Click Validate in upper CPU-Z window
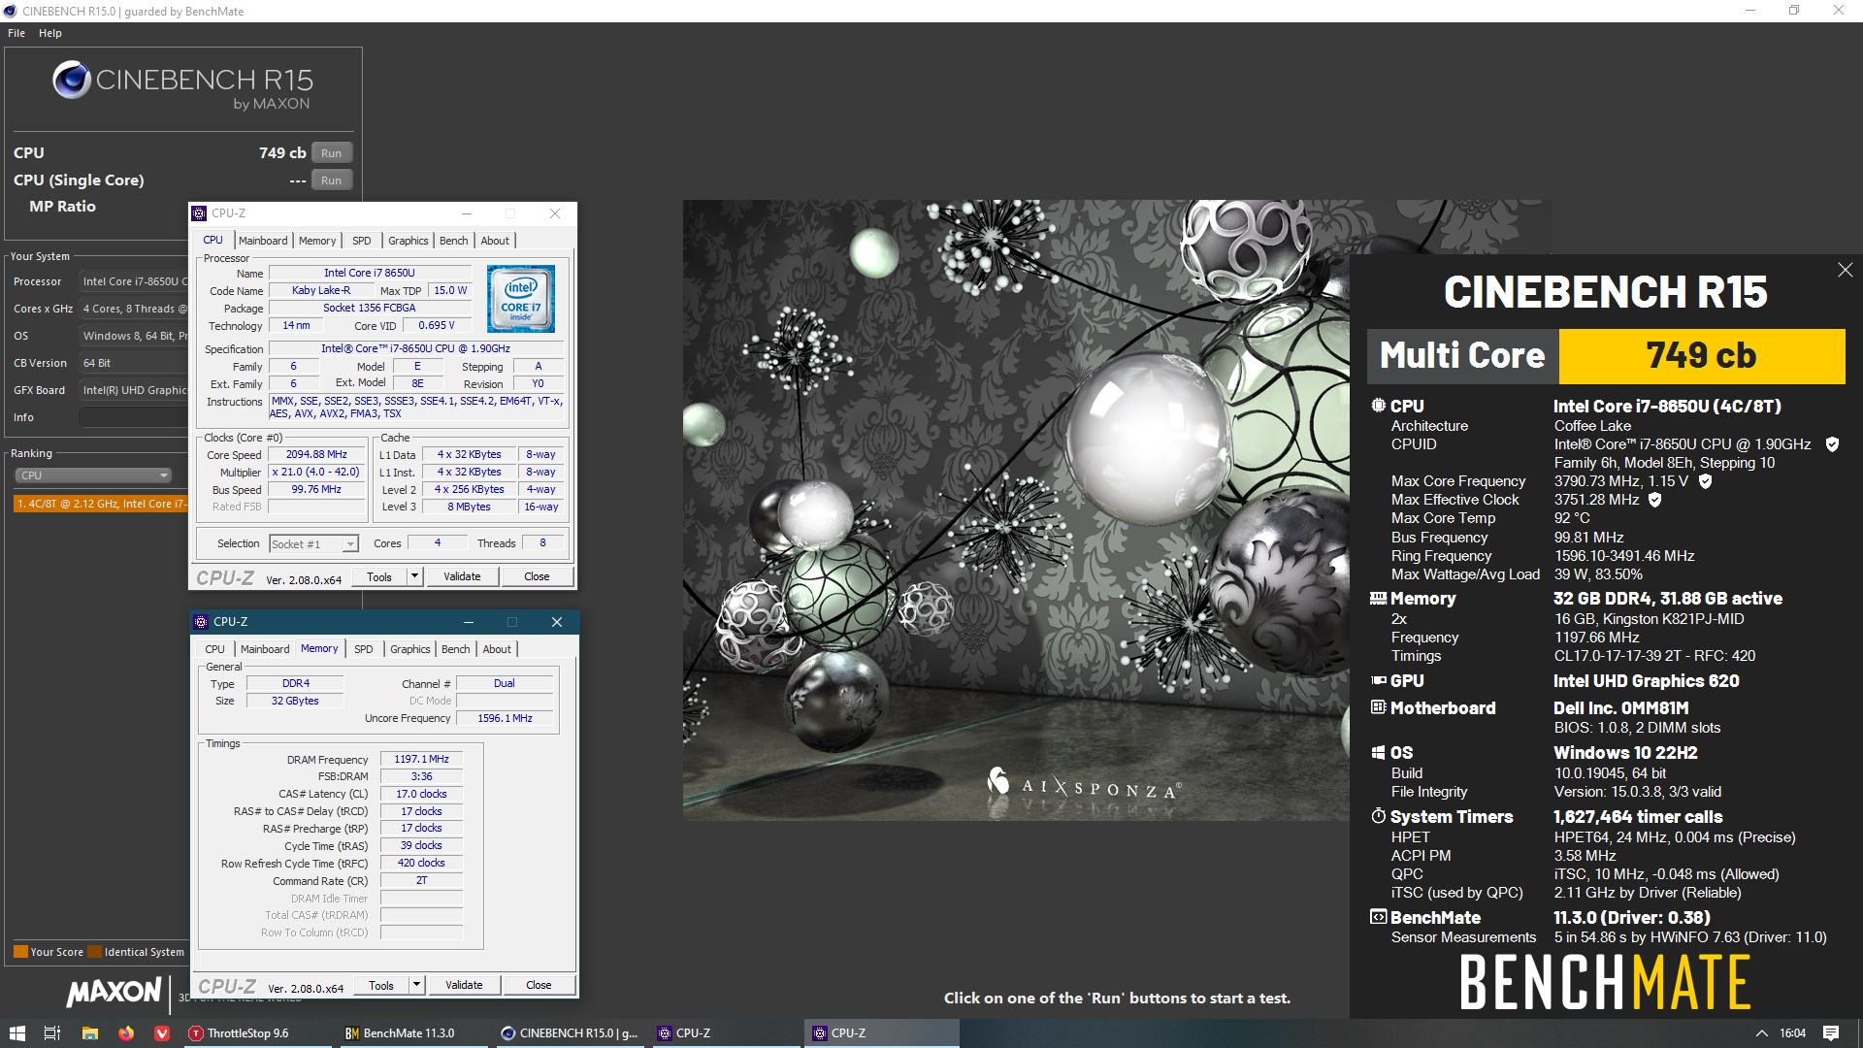This screenshot has height=1048, width=1863. 462,576
